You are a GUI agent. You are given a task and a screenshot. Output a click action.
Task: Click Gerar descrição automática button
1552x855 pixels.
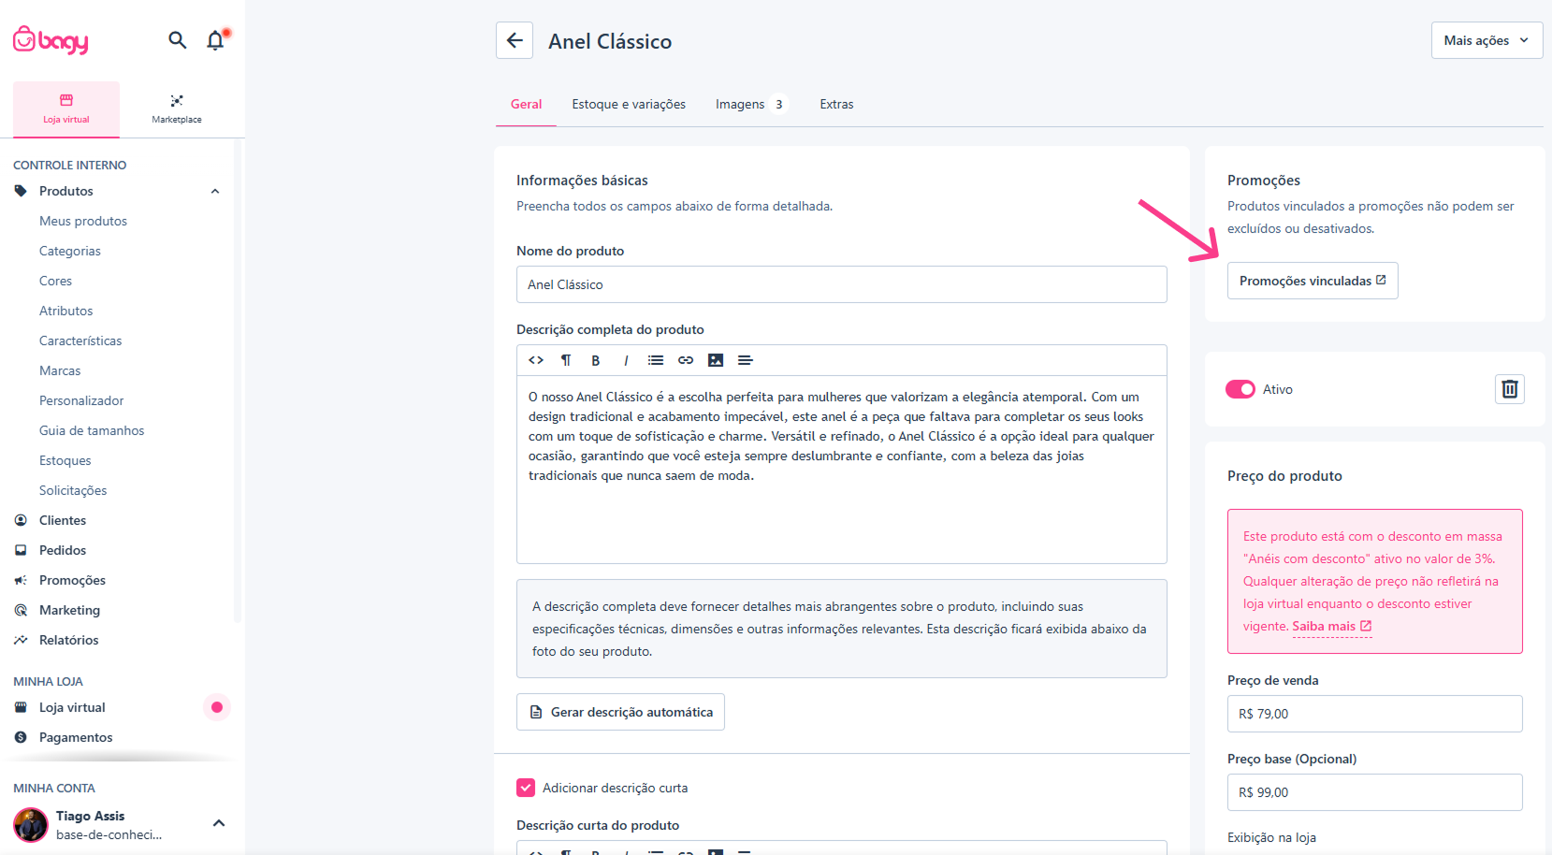point(620,712)
